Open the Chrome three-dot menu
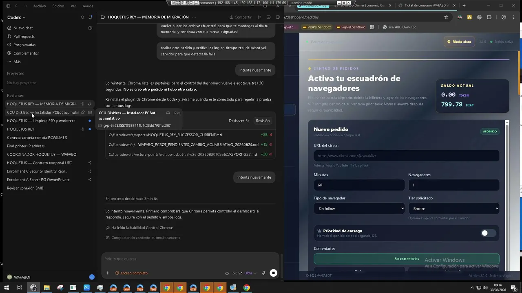 coord(514,17)
